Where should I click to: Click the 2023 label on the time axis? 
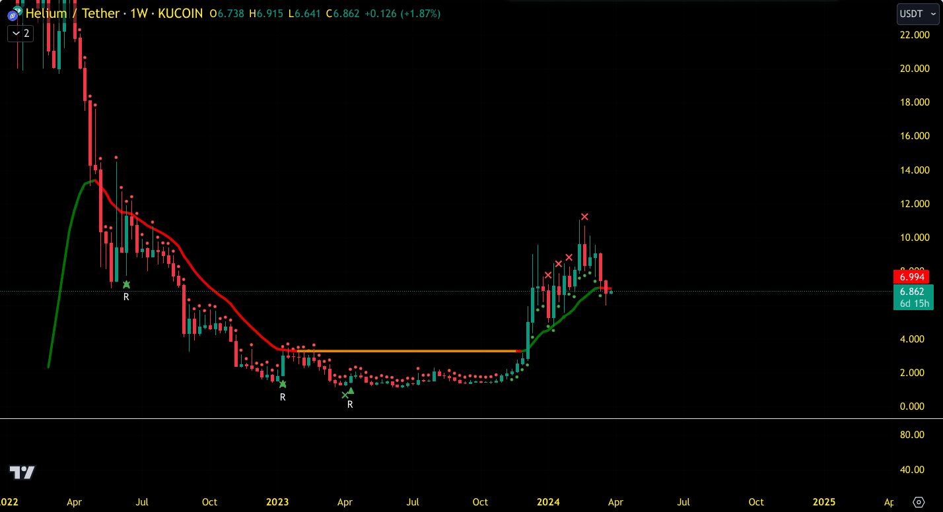(x=277, y=502)
